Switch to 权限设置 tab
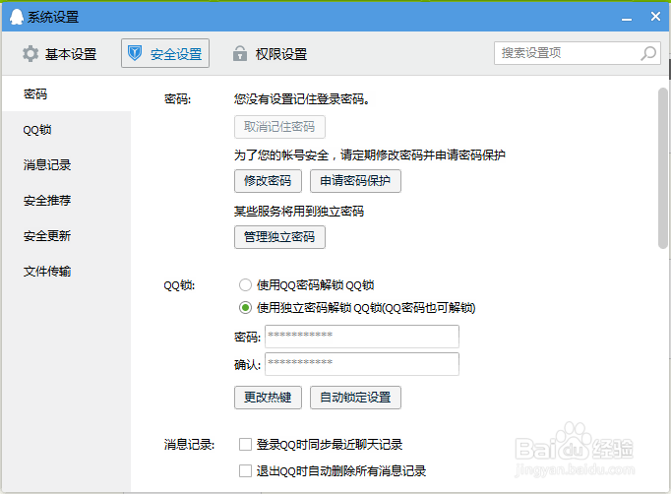The width and height of the screenshot is (671, 494). [270, 54]
